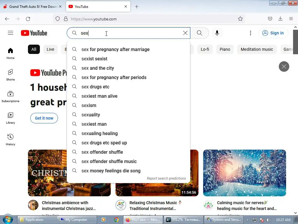Screen dimensions: 298x224
Task: Select the Live filter chip
Action: [50, 49]
